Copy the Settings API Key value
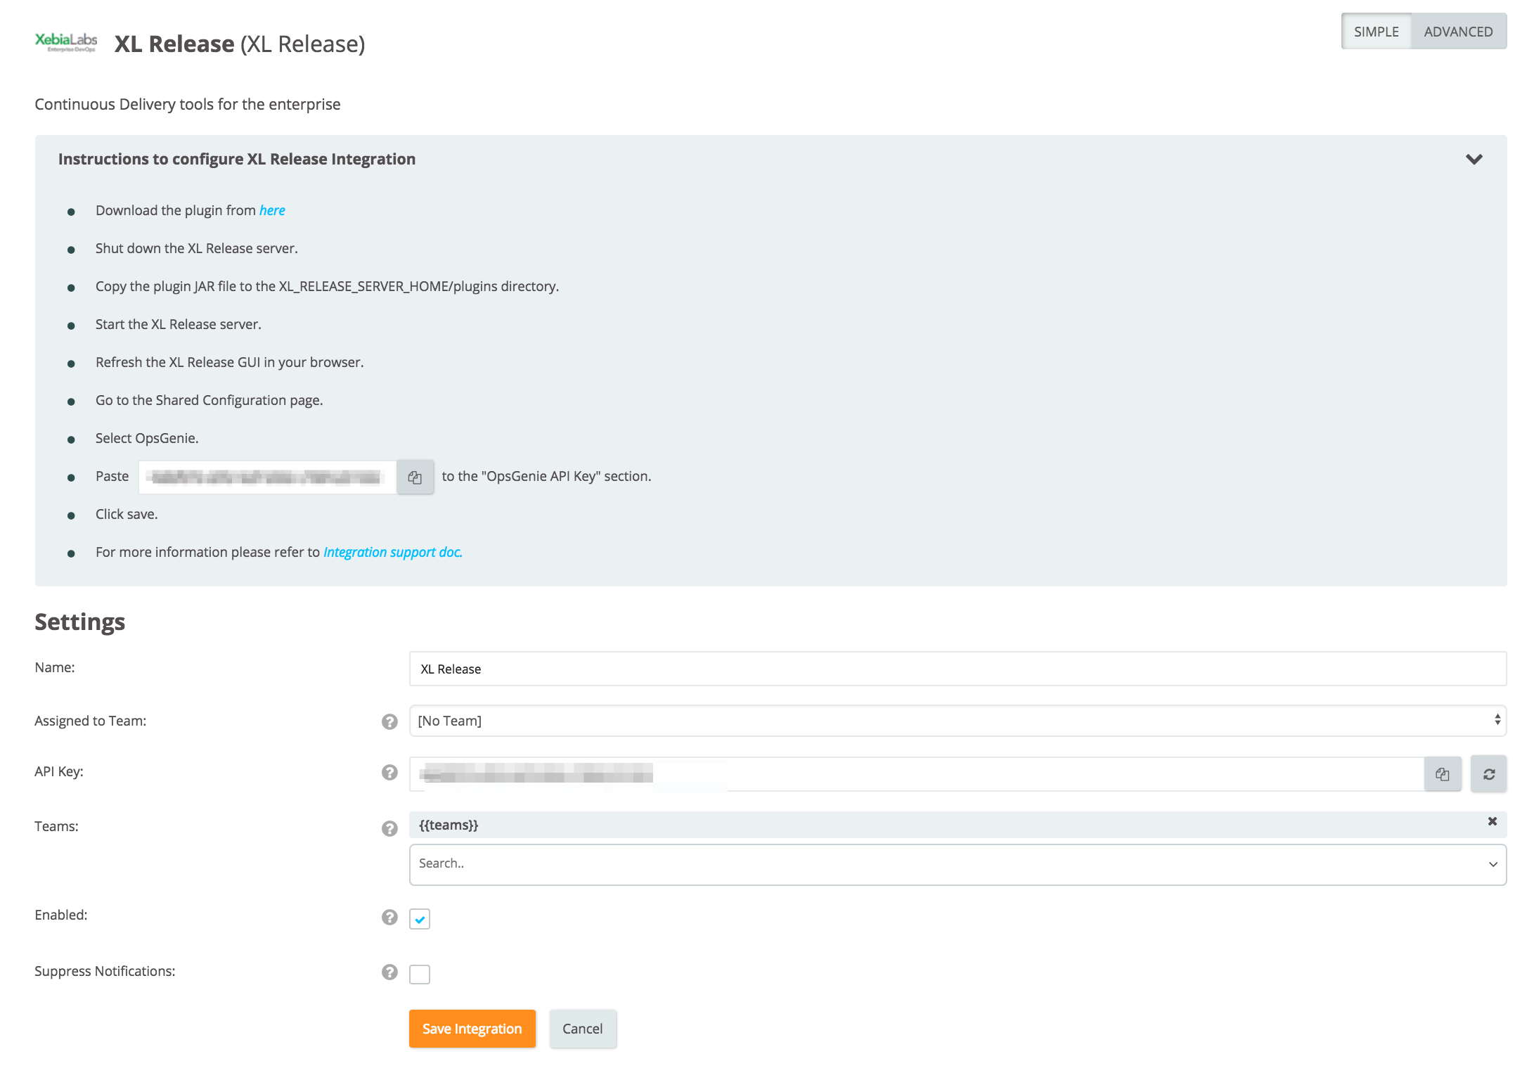The height and width of the screenshot is (1080, 1534). point(1442,774)
